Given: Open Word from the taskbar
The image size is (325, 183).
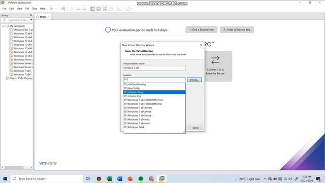Looking at the screenshot, I should tap(120, 178).
